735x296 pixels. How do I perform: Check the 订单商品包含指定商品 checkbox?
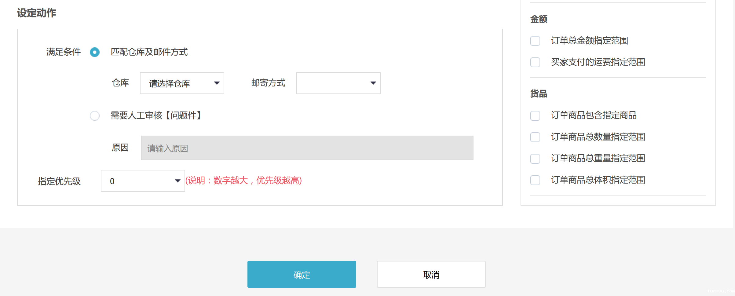pos(535,116)
